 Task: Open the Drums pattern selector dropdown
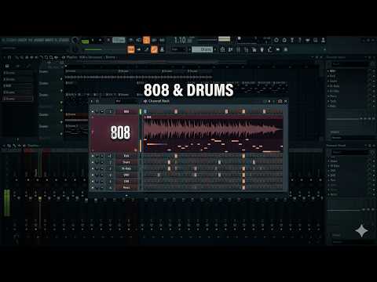tap(202, 49)
